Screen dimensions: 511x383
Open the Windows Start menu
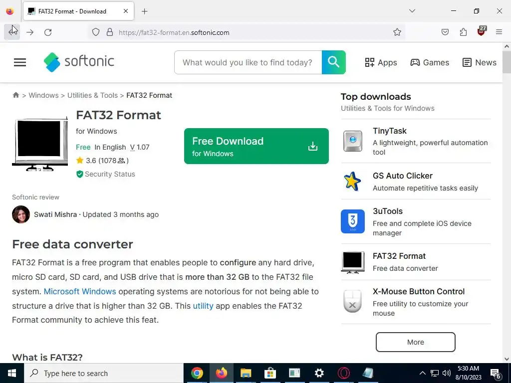pos(12,373)
